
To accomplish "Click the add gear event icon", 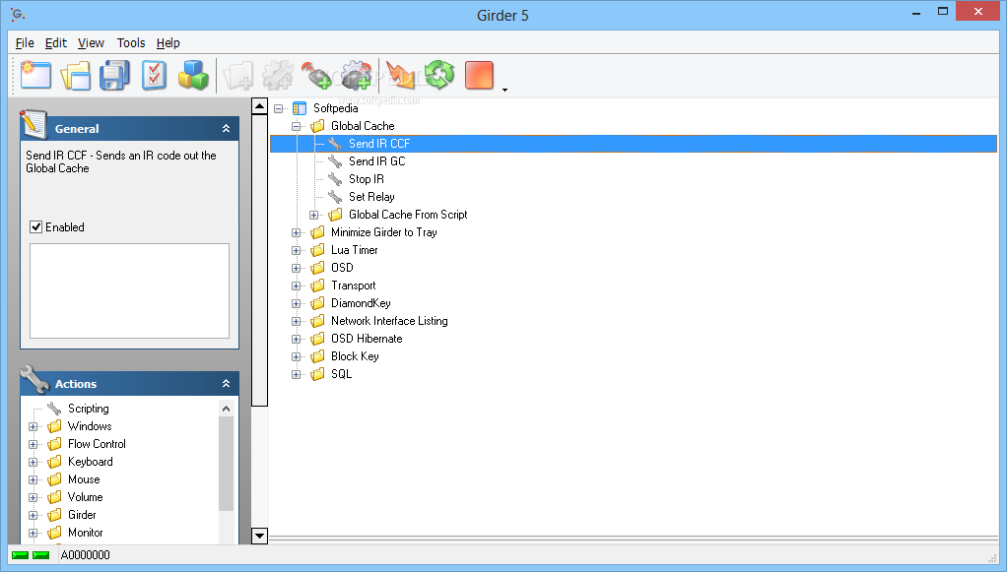I will pyautogui.click(x=357, y=75).
